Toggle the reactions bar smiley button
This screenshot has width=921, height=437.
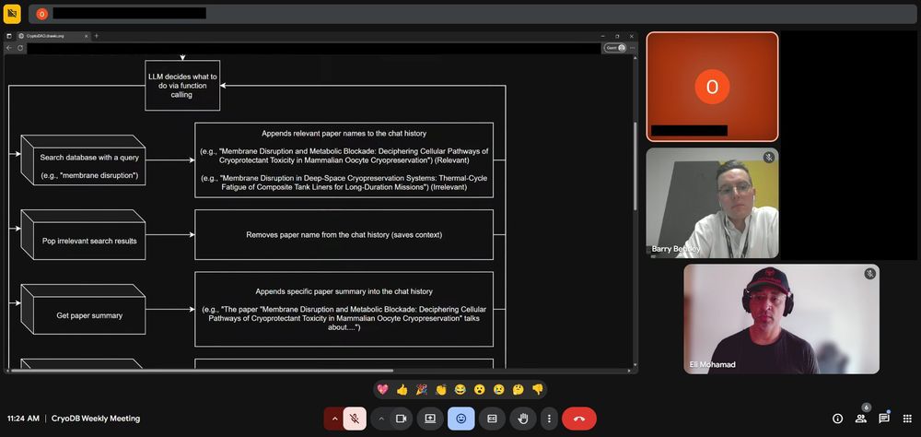461,419
